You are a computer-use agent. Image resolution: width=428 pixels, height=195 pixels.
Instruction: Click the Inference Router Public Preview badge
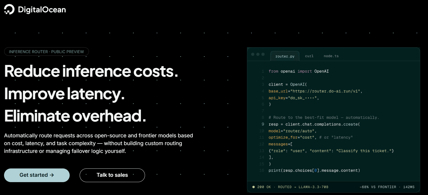[x=46, y=52]
